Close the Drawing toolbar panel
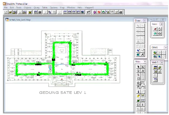 coord(145,21)
